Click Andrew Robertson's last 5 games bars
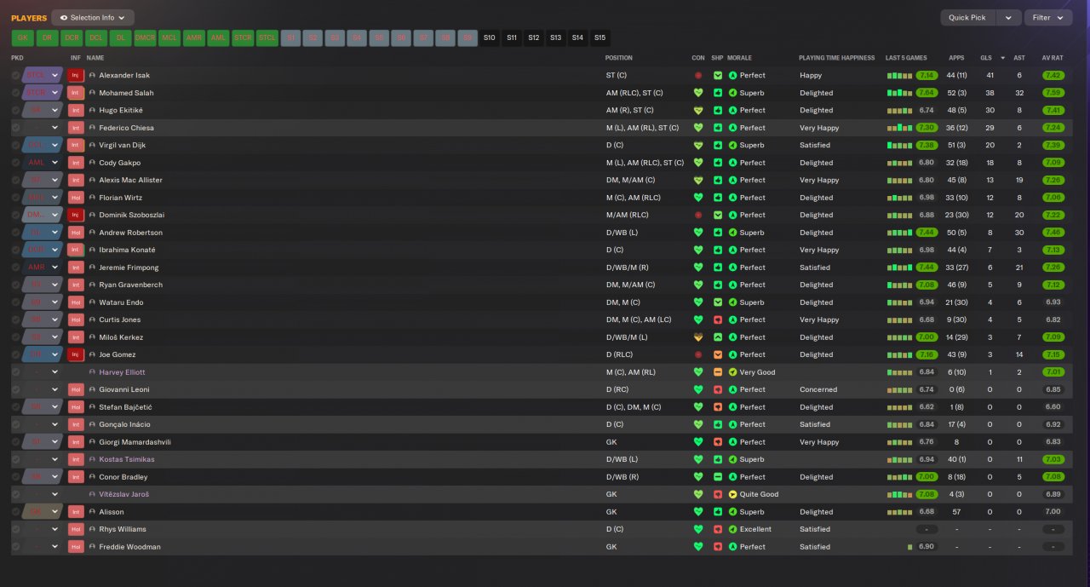 pos(899,233)
